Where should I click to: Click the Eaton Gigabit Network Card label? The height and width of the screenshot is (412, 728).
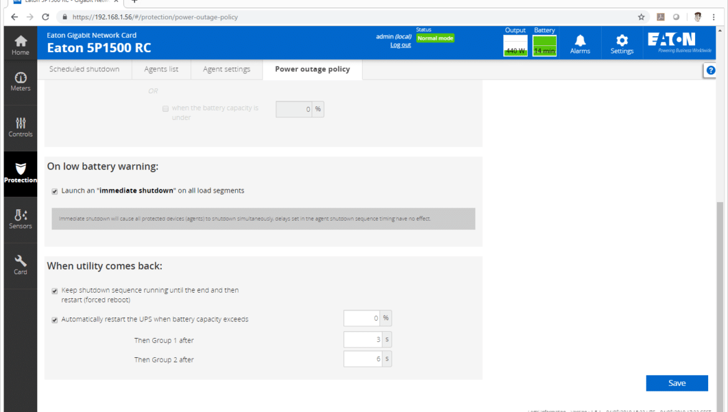91,35
